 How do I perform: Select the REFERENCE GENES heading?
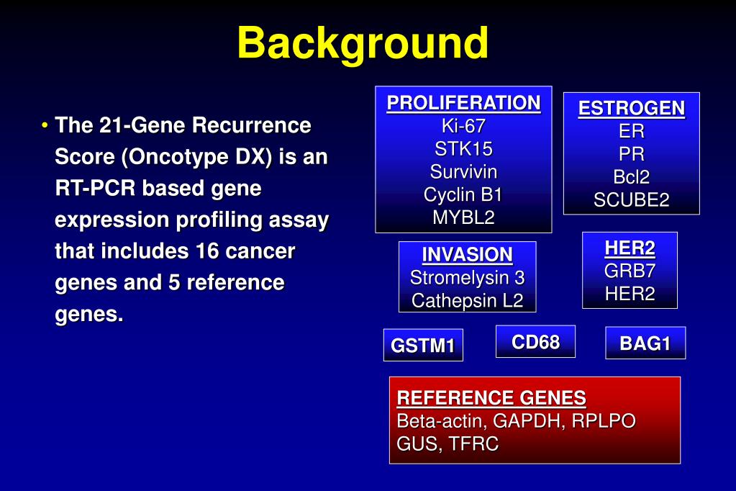pos(491,398)
